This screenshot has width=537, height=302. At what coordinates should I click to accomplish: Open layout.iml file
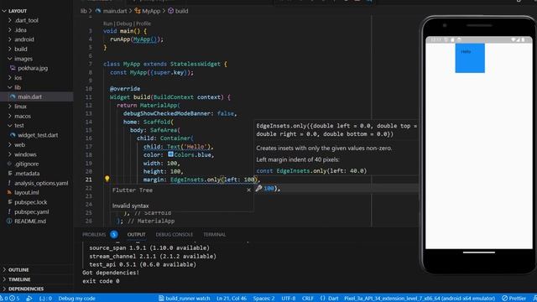tap(26, 192)
